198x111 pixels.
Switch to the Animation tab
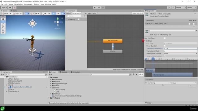coord(75,72)
